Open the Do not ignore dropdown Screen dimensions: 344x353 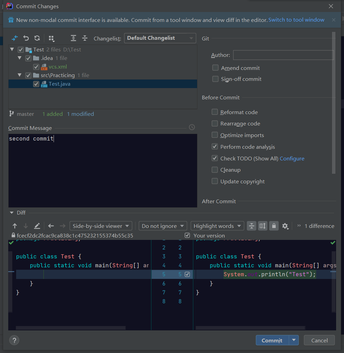pos(163,226)
